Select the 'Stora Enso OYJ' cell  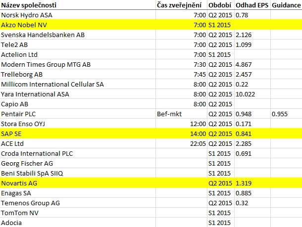coord(78,124)
